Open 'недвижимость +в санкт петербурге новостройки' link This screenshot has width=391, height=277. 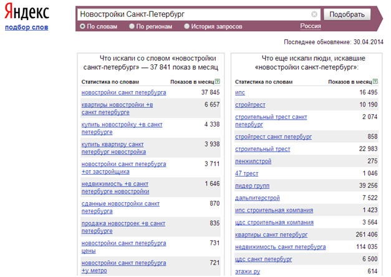[115, 187]
